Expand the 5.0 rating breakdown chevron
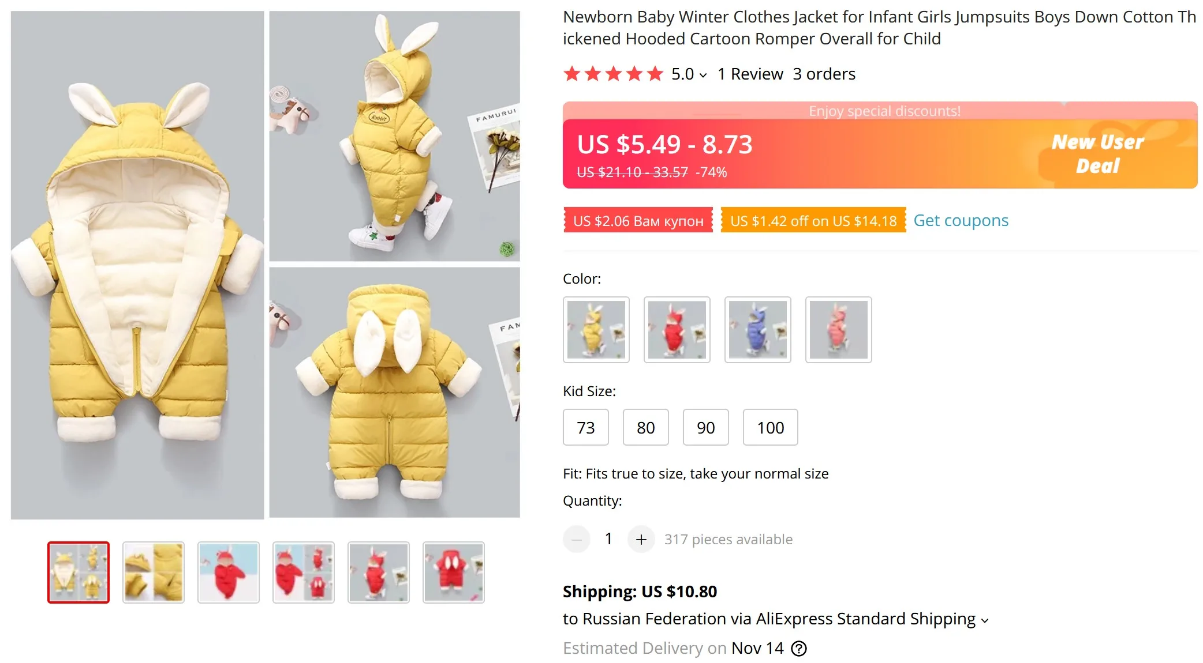 pos(703,75)
